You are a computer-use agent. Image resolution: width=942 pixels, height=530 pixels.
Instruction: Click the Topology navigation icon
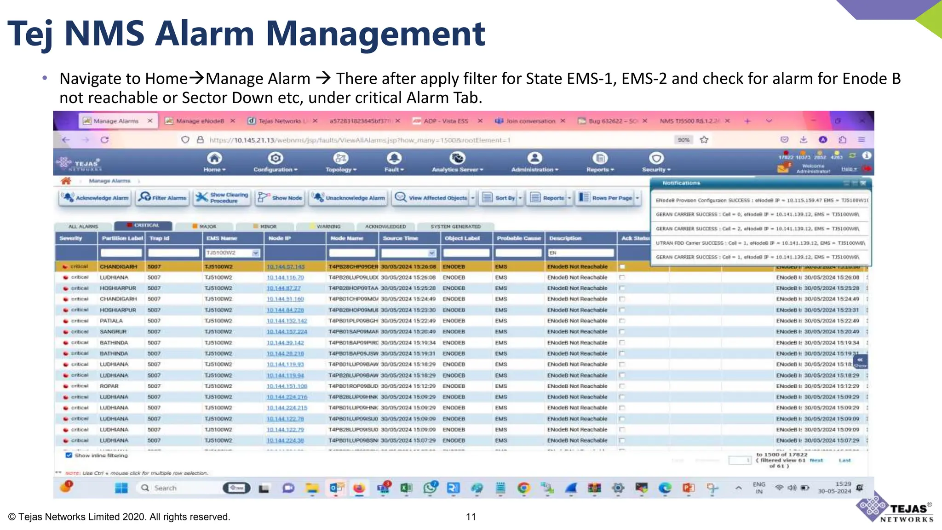[x=340, y=159]
